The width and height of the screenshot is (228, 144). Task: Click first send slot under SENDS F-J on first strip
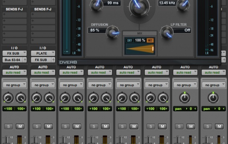[14, 15]
